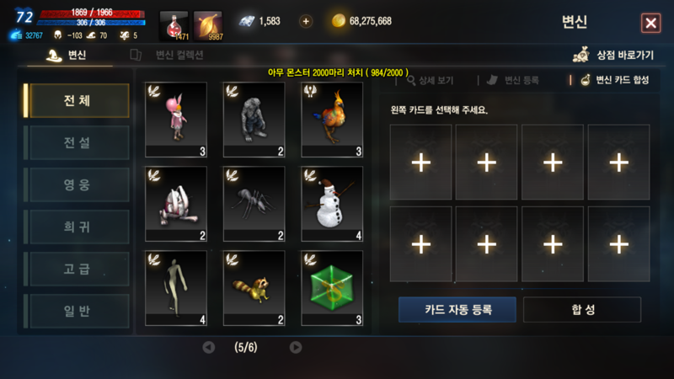Tap the golden leaf item slot
Viewport: 674px width, 379px height.
click(x=208, y=26)
